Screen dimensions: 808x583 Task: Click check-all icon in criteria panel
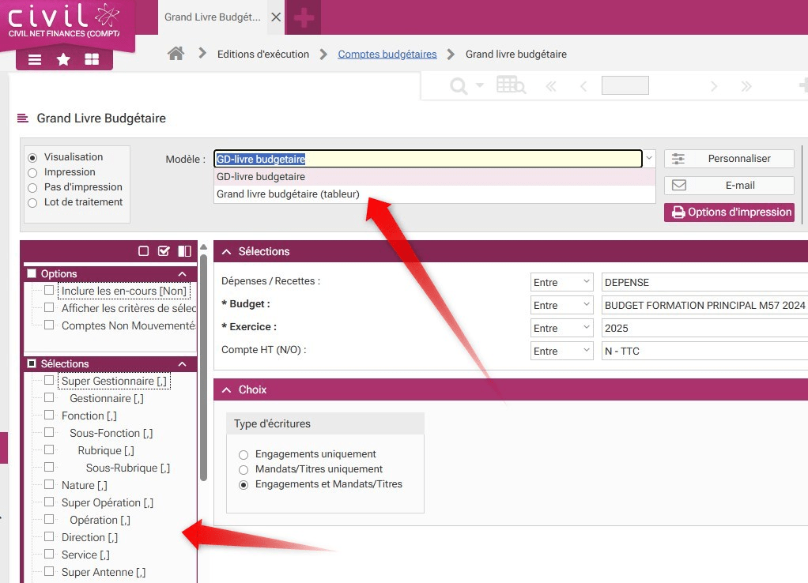pyautogui.click(x=164, y=251)
